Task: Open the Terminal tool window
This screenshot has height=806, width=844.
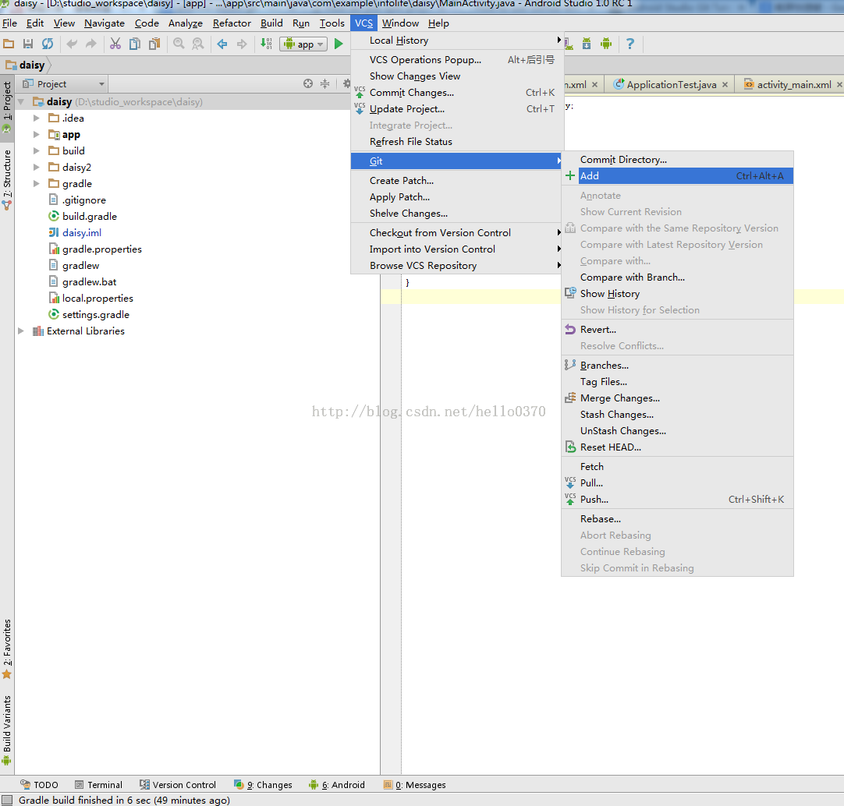Action: (x=99, y=784)
